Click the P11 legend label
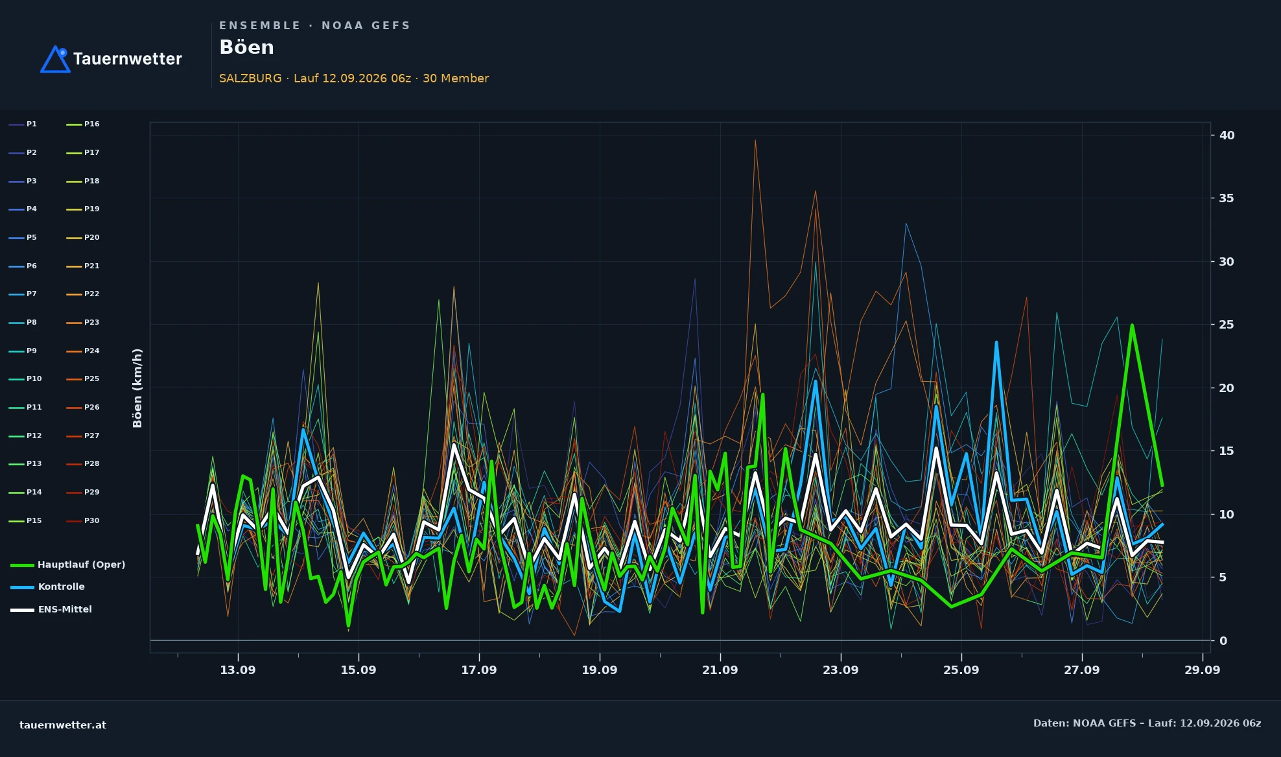This screenshot has width=1281, height=757. (34, 407)
